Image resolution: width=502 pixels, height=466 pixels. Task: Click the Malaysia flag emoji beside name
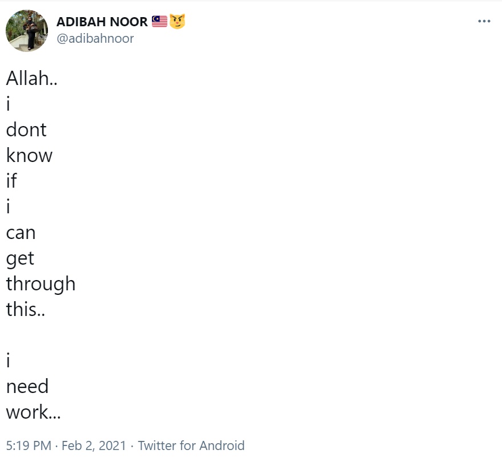(159, 22)
